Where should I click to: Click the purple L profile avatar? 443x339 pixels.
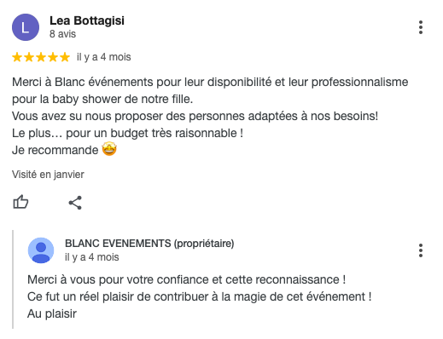26,27
